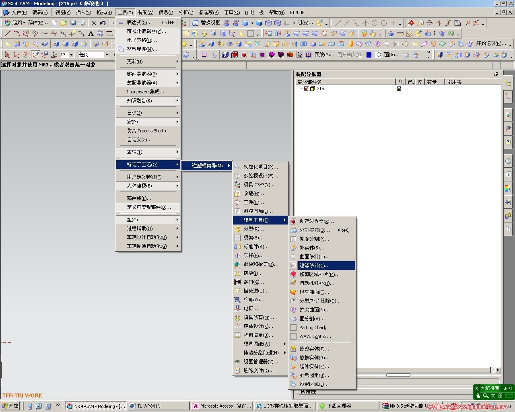Screen dimensions: 515x412
Task: Open the 起始 application dropdown
Action: click(15, 23)
